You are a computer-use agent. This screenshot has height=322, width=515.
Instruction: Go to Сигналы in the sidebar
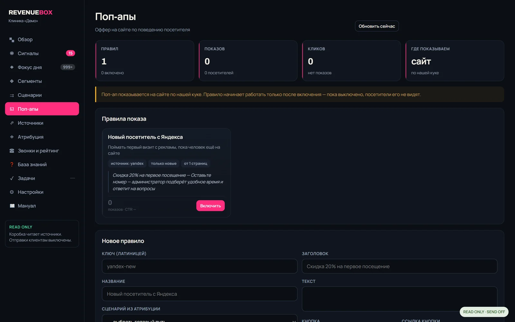[42, 53]
